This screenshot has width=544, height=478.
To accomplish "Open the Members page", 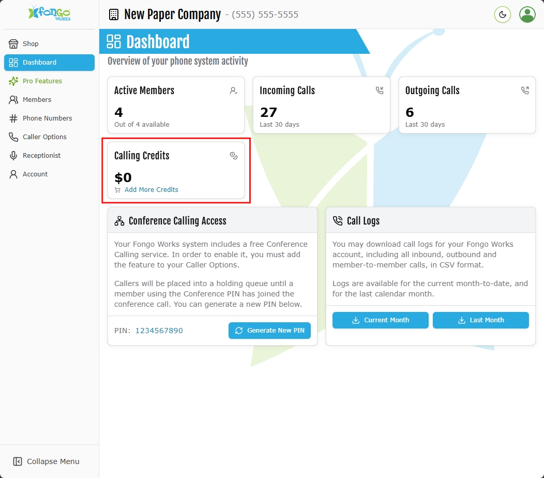I will coord(37,100).
